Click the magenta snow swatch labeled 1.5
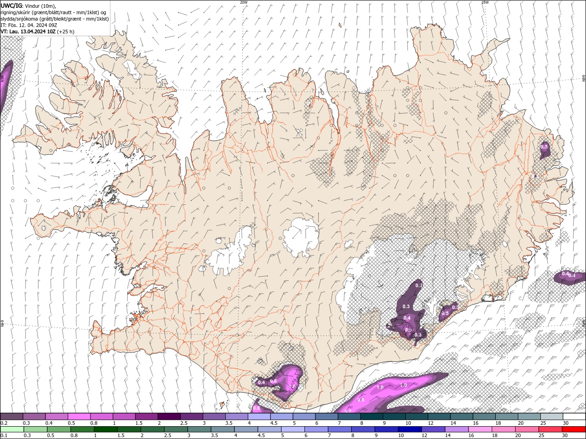Viewport: 586px width, 439px height. click(x=146, y=417)
